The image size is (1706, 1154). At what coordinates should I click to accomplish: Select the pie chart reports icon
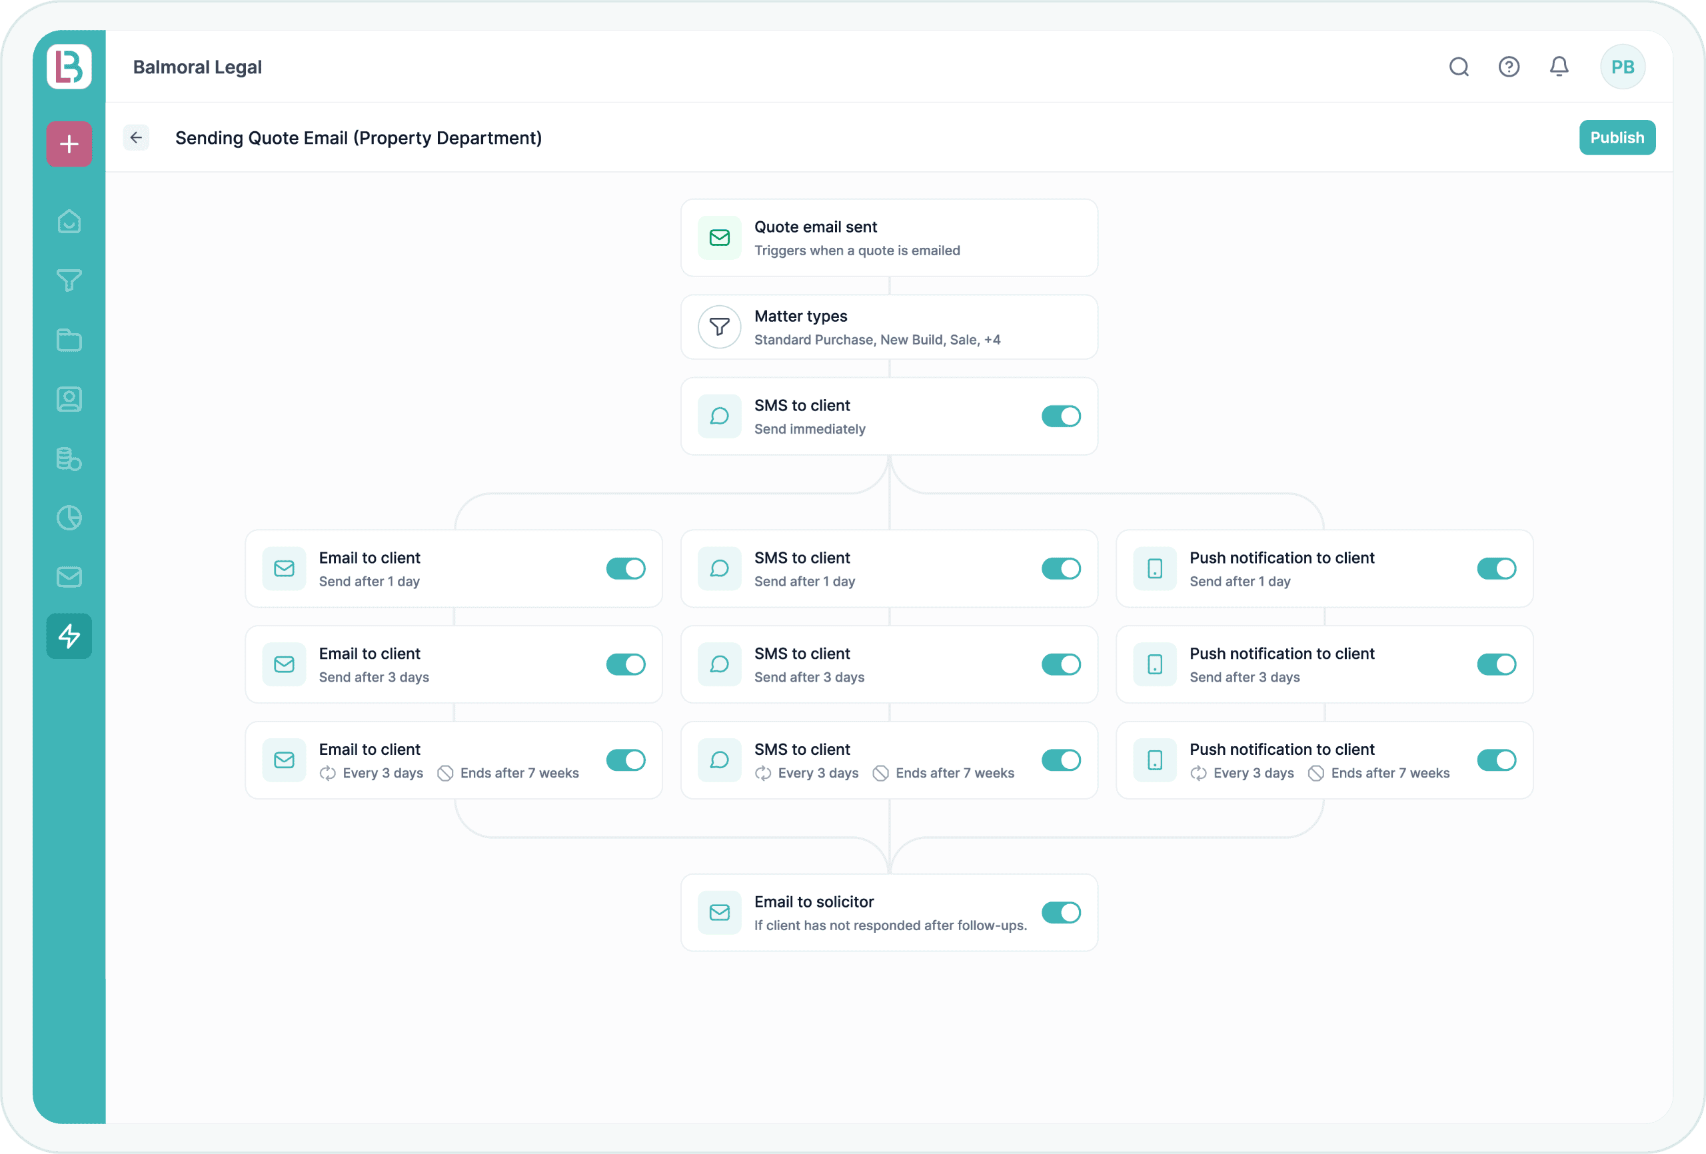(68, 518)
